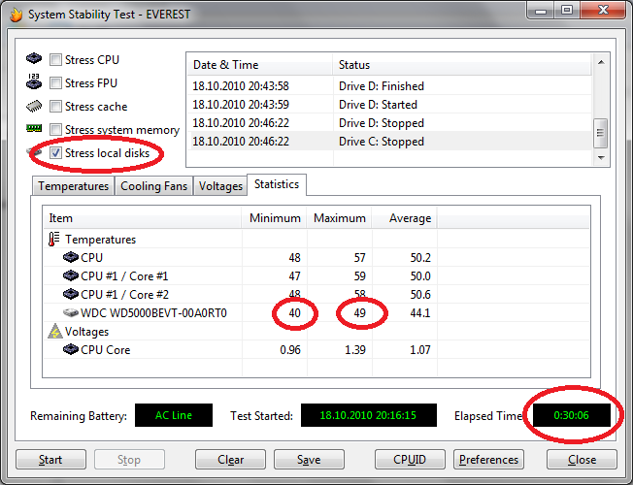The height and width of the screenshot is (485, 633).
Task: Click the Voltages group row label
Action: tap(86, 332)
